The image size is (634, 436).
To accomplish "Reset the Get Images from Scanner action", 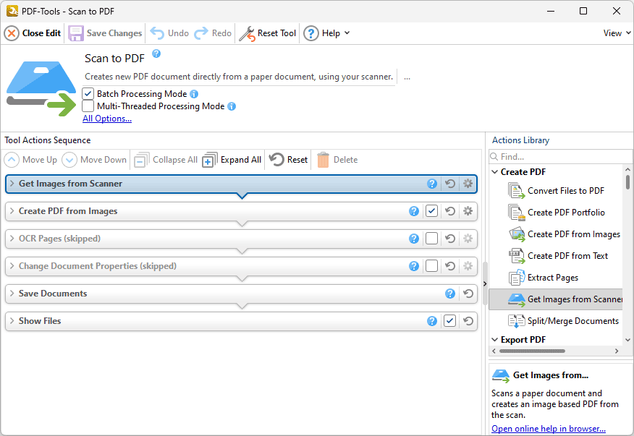I will click(450, 184).
